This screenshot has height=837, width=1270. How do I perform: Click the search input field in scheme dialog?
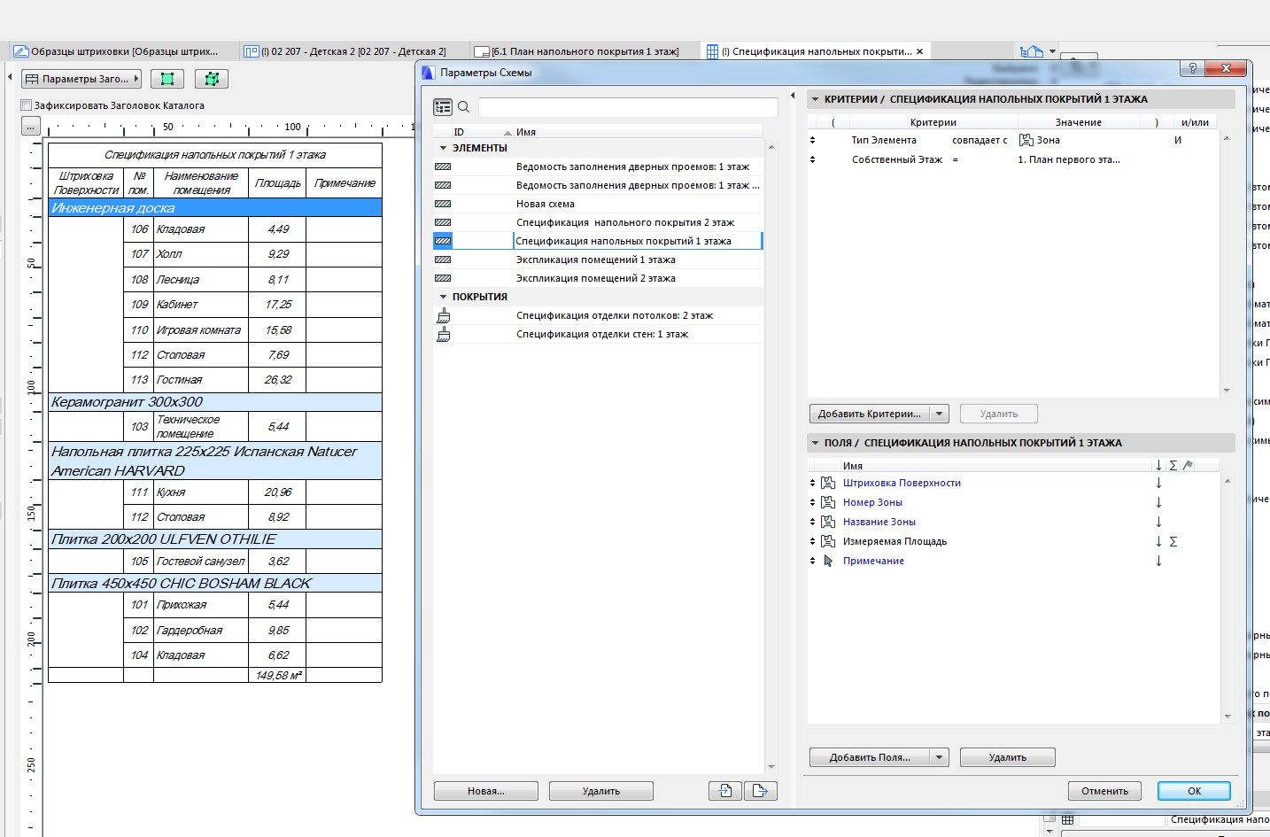coord(628,107)
